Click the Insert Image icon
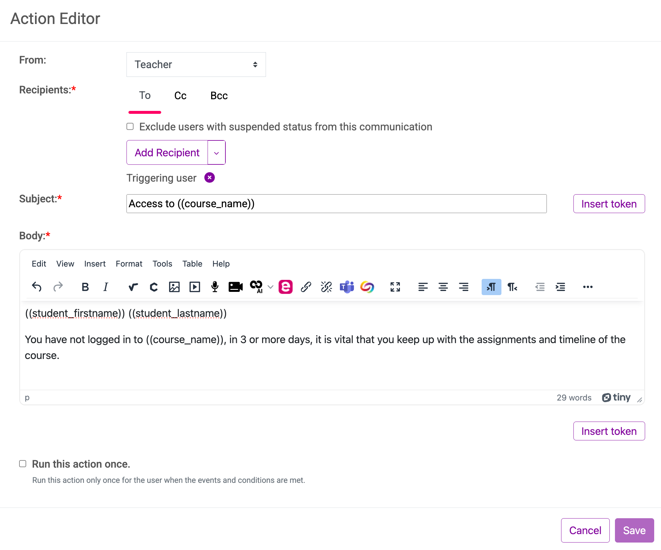The width and height of the screenshot is (661, 550). tap(174, 287)
